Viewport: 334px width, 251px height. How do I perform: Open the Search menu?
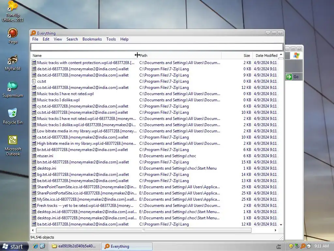(72, 39)
